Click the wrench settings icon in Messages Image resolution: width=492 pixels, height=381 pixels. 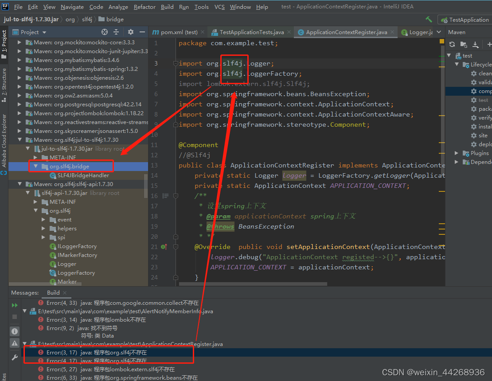[15, 357]
